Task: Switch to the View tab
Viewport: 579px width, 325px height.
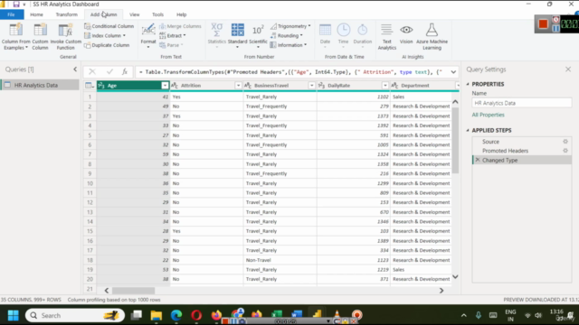Action: pyautogui.click(x=135, y=14)
